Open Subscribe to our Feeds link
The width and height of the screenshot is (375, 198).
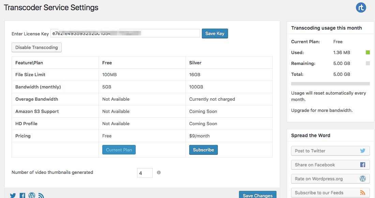click(x=330, y=193)
